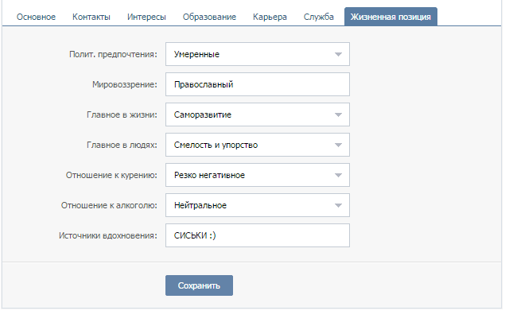The image size is (513, 326).
Task: Click the arrow of Отношение к курению dropdown
Action: click(338, 175)
